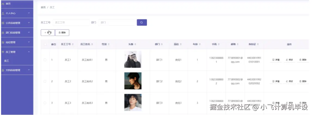This screenshot has height=115, width=312.
Task: Focus the 员工工号 search input
Action: point(71,22)
